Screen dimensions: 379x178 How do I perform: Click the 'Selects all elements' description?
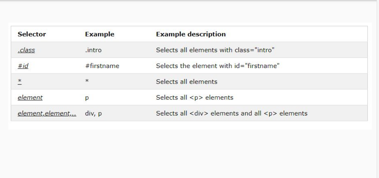click(186, 82)
